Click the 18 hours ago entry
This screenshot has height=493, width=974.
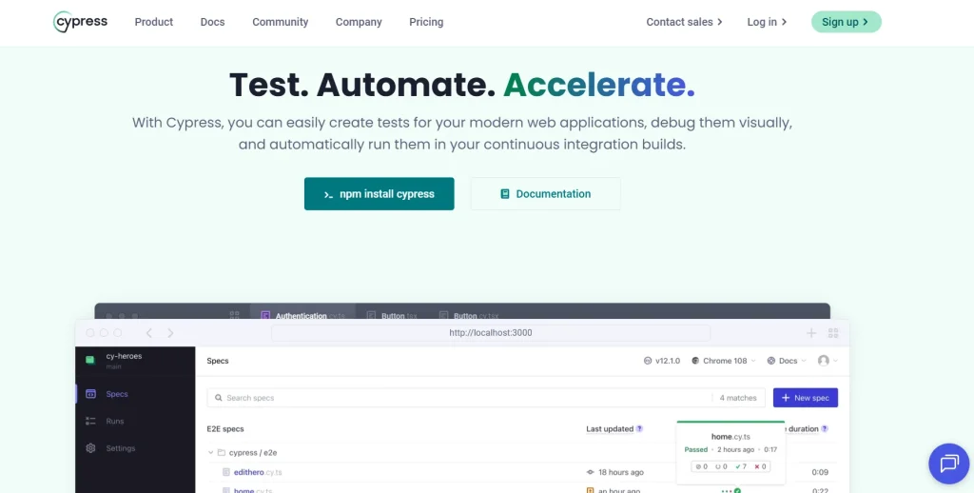pyautogui.click(x=620, y=472)
